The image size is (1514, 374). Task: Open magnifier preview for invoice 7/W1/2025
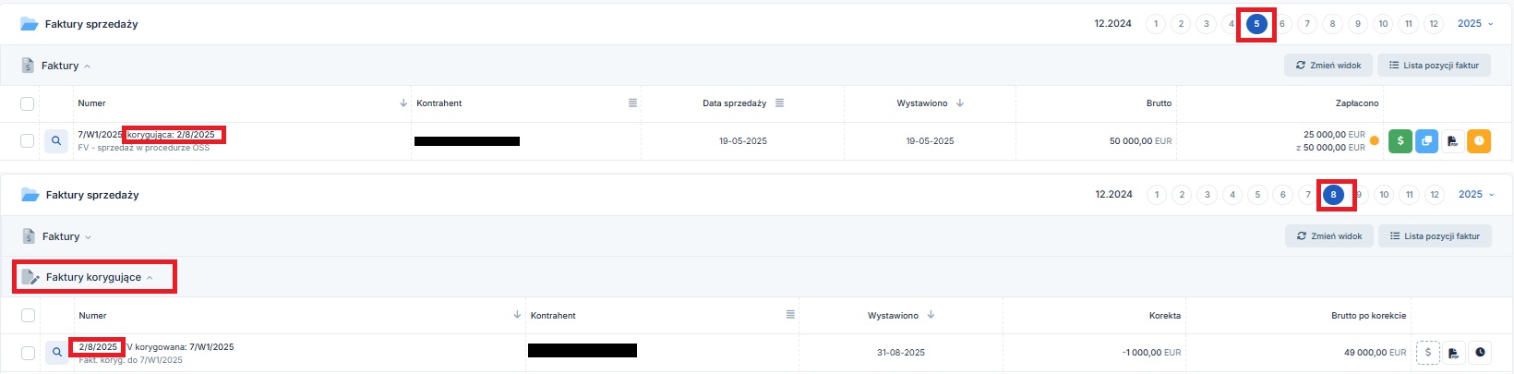tap(56, 141)
